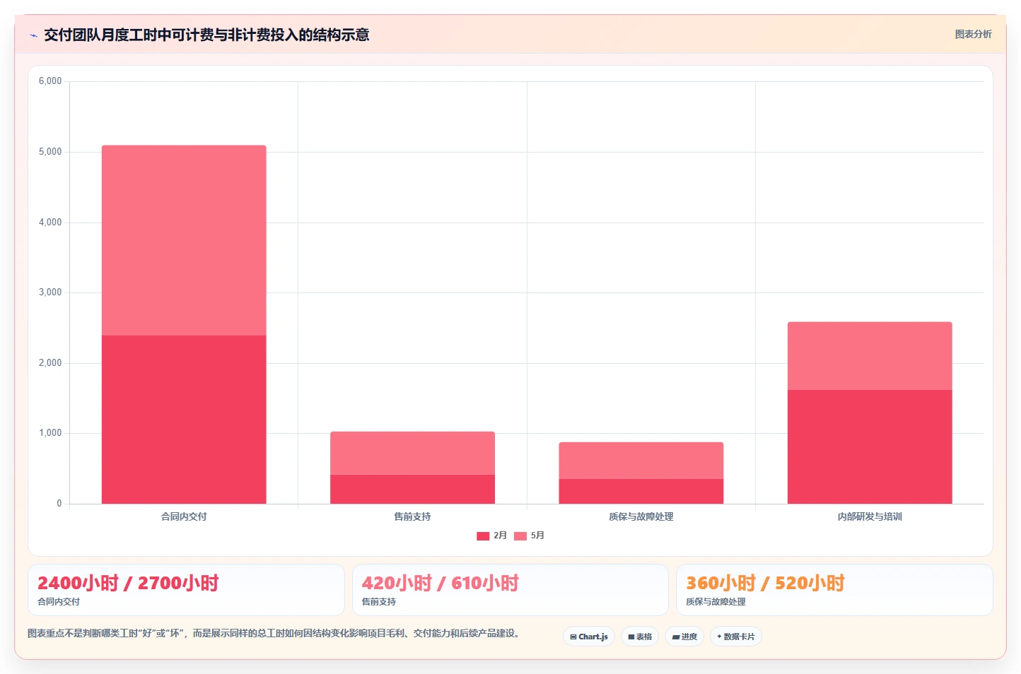Click the 质保与故障处理 x-axis label
The width and height of the screenshot is (1021, 674).
pos(641,516)
